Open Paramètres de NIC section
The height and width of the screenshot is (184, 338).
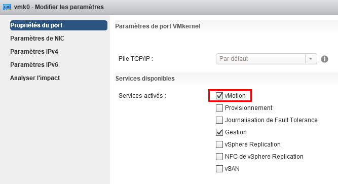pyautogui.click(x=37, y=39)
